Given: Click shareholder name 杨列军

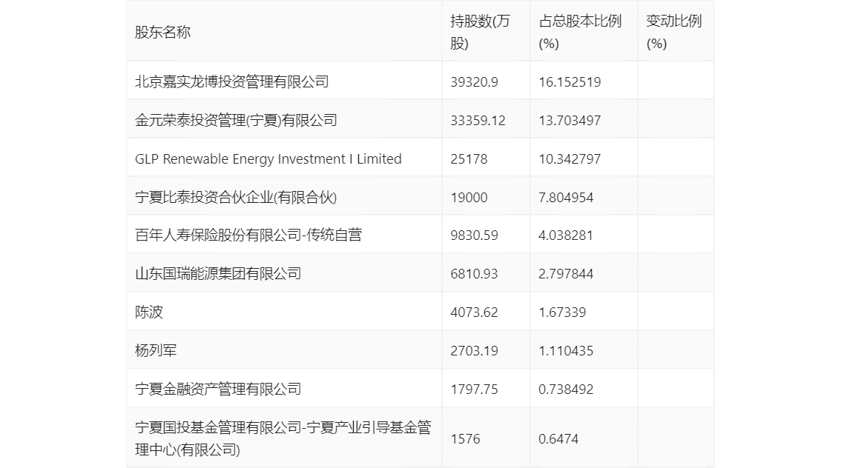Looking at the screenshot, I should 156,351.
